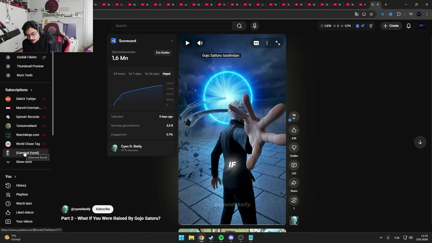Open the account avatar menu in YouTube header
This screenshot has height=243, width=432.
(x=422, y=26)
